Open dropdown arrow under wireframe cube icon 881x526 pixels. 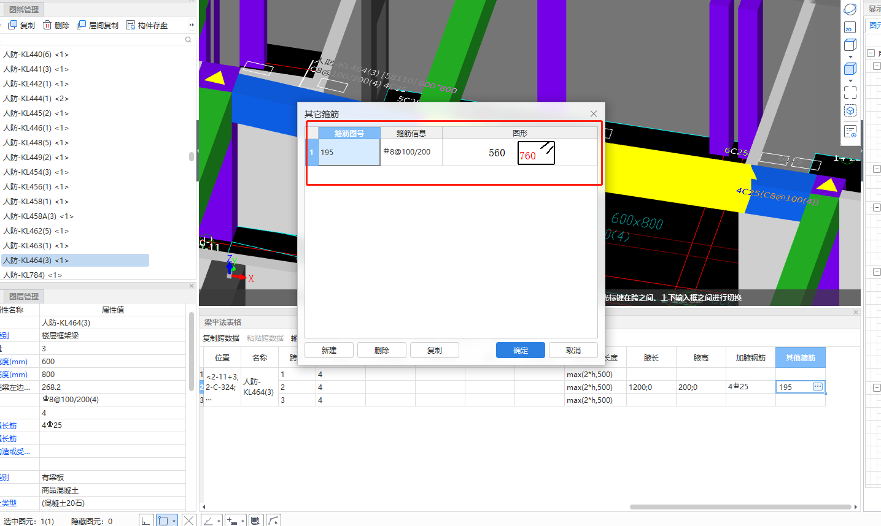(850, 56)
